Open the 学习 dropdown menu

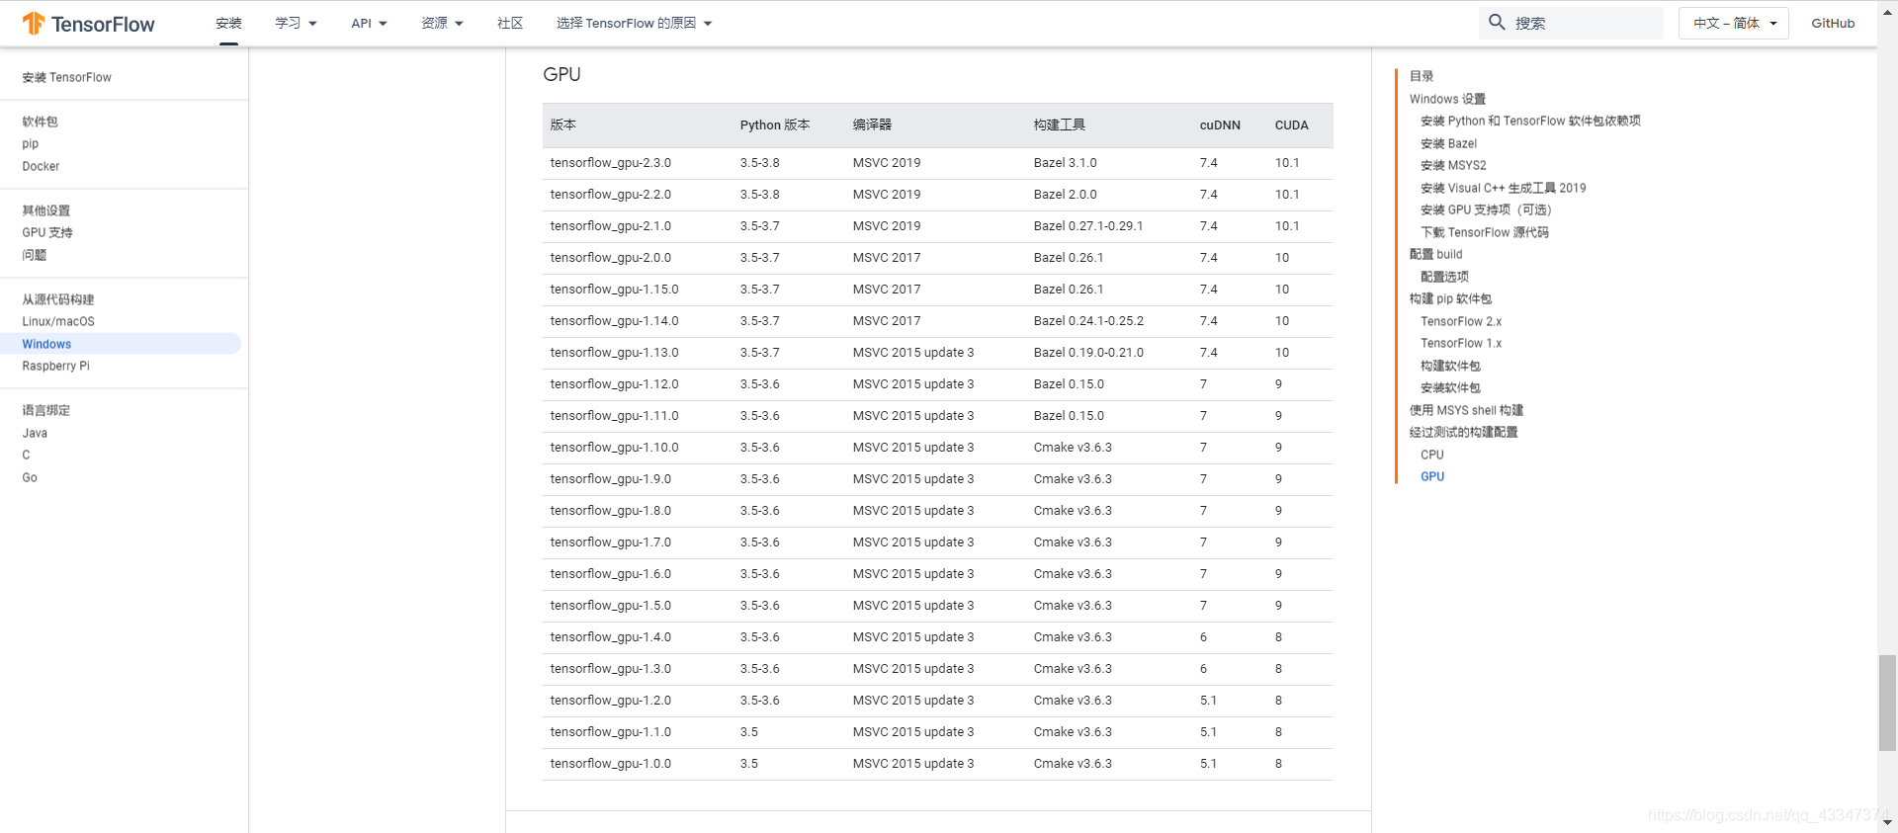296,23
